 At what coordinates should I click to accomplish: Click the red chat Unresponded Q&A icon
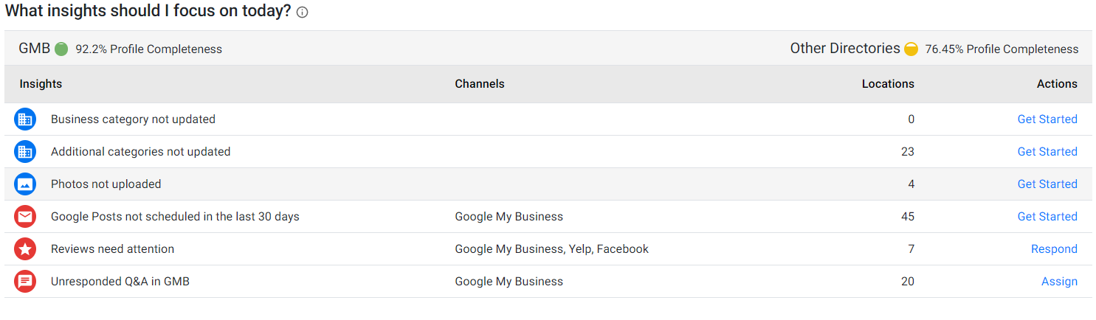point(25,282)
